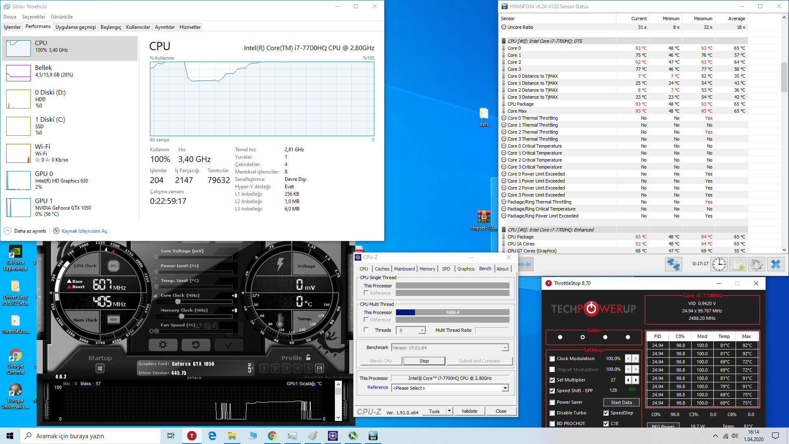Open Ayrıntılar tab in Task Manager
789x444 pixels.
point(164,27)
